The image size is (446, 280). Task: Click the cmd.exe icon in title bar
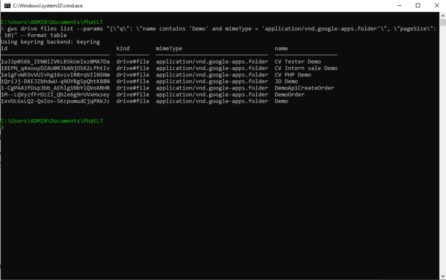pyautogui.click(x=7, y=6)
